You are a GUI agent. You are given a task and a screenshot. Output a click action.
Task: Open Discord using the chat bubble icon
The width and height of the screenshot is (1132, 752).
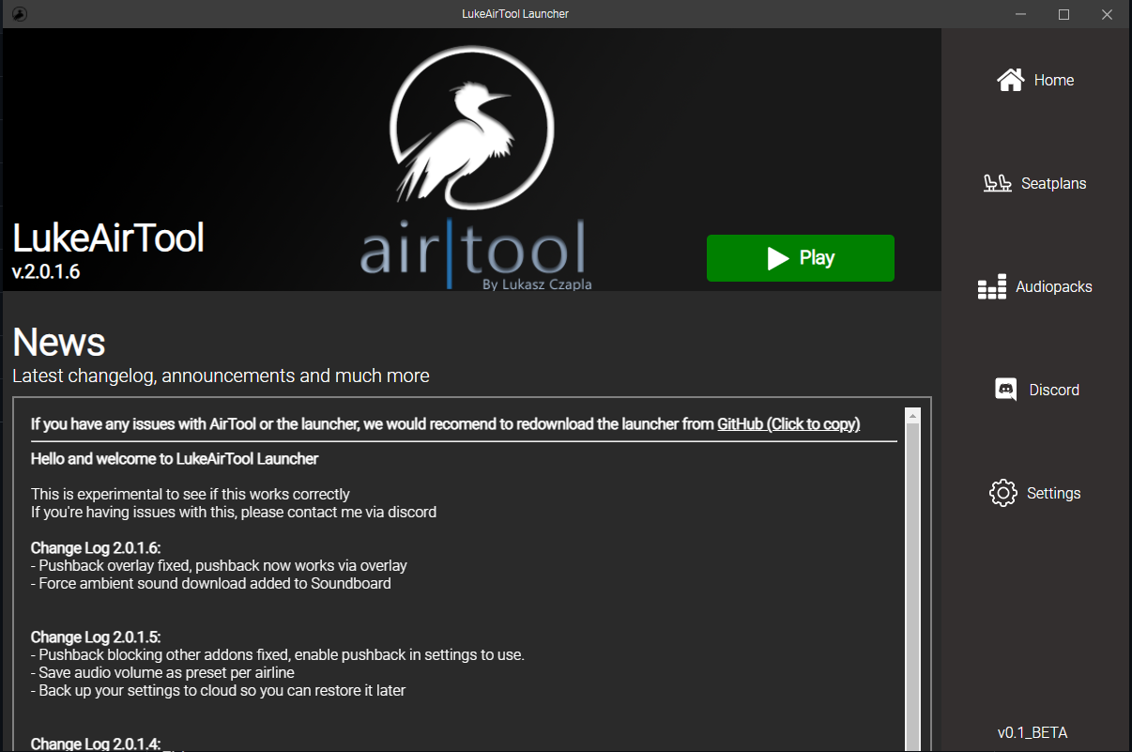[x=1005, y=389]
